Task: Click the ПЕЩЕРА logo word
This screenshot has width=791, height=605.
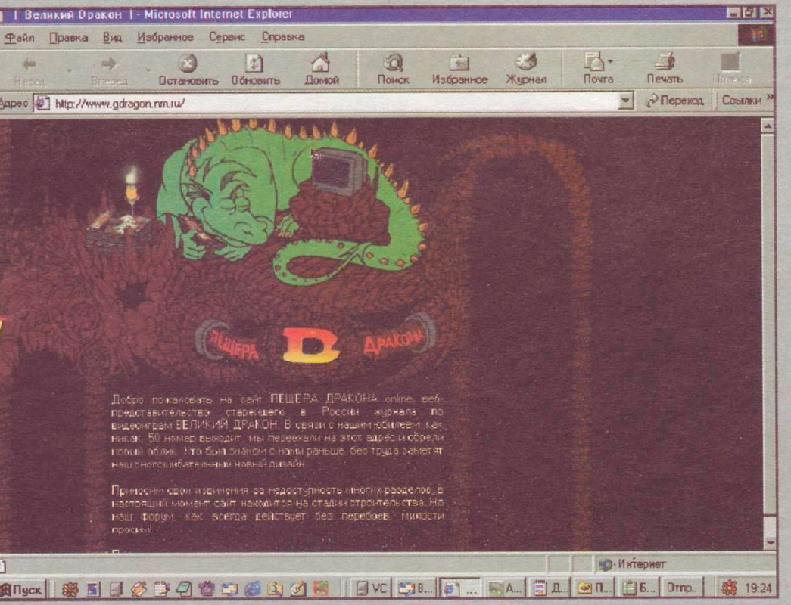Action: (233, 344)
